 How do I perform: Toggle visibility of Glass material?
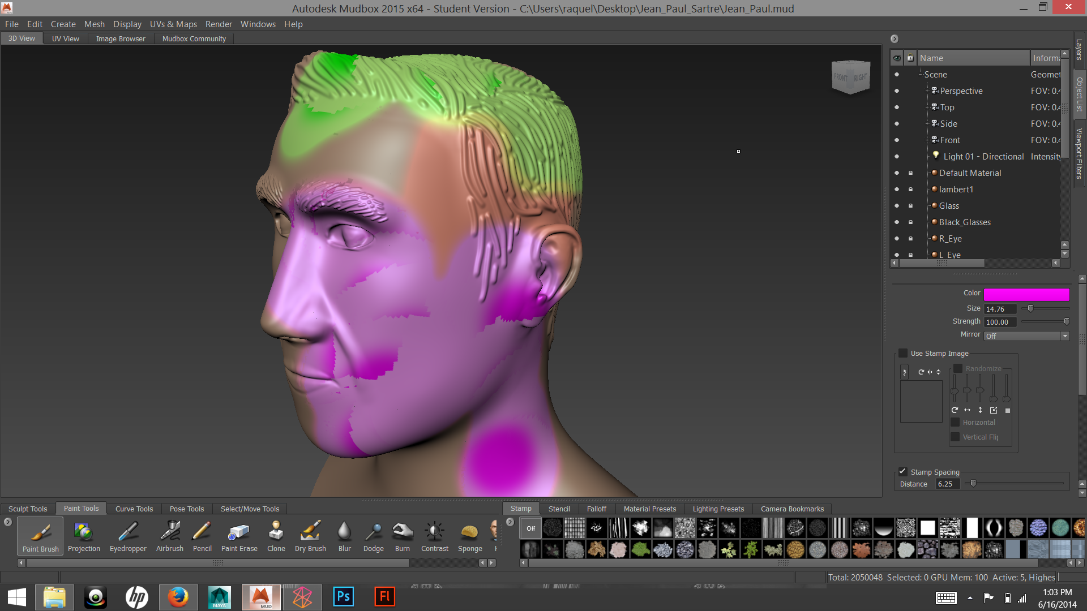(896, 206)
